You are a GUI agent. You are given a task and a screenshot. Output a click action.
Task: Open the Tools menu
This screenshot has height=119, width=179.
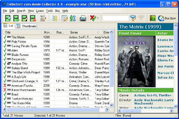(49, 11)
